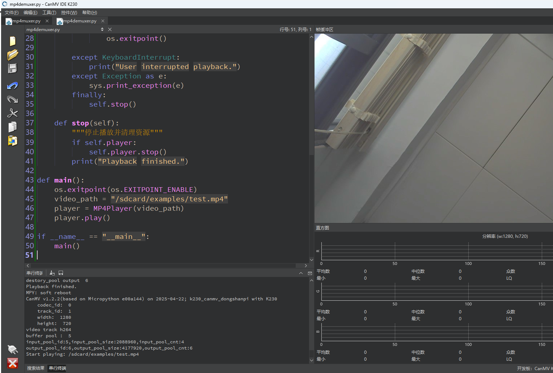Close the mp4demuxer.py document in editor header

(x=110, y=29)
